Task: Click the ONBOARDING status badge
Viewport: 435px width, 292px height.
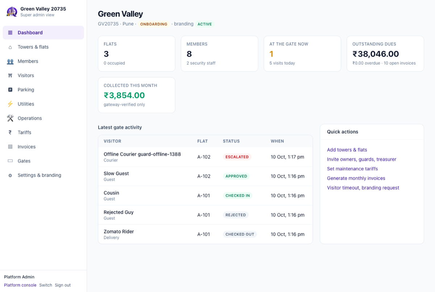Action: (x=154, y=24)
